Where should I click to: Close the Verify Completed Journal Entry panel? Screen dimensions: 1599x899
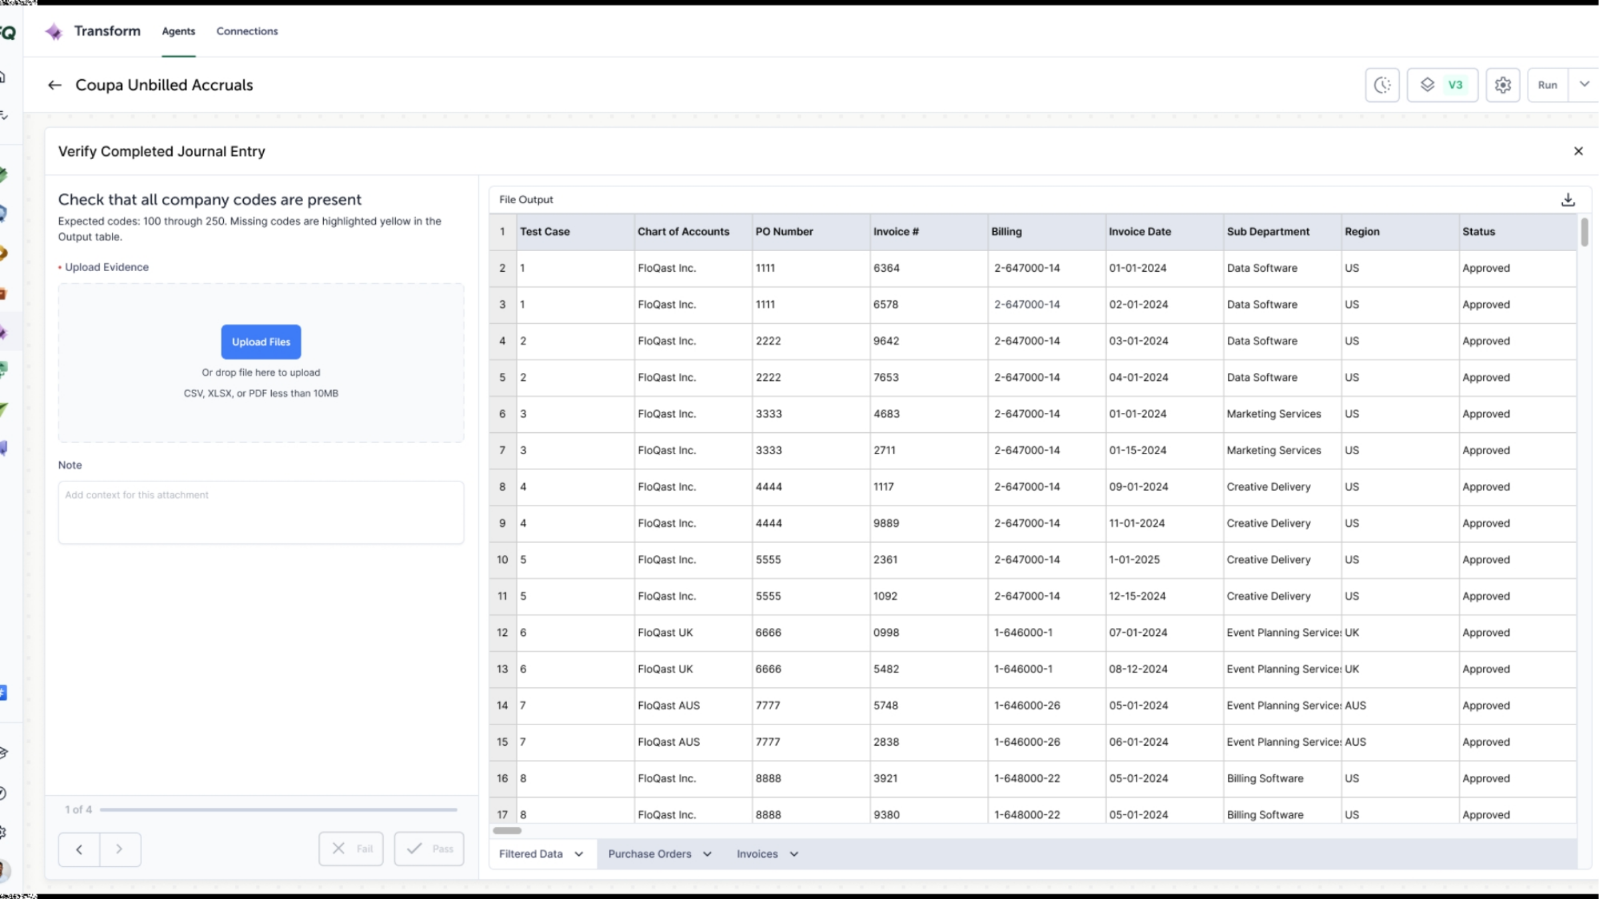click(x=1578, y=151)
